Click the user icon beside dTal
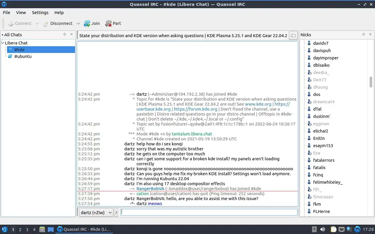The height and width of the screenshot is (234, 375). click(x=309, y=109)
